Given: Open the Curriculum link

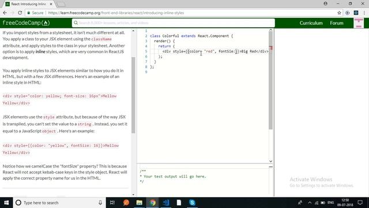Looking at the screenshot, I should (x=311, y=23).
